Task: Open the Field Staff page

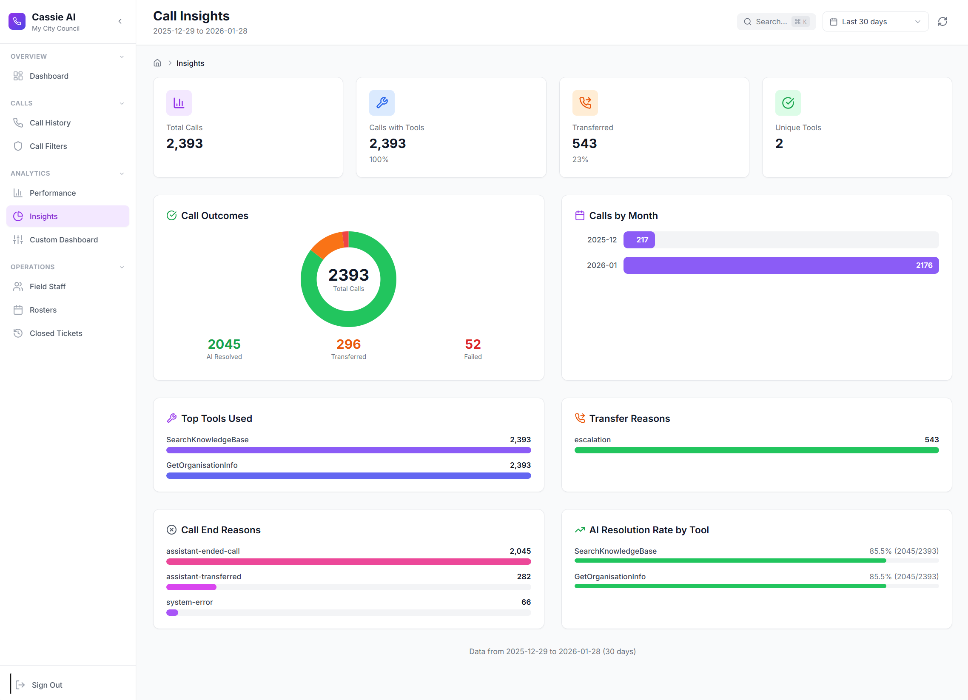Action: pyautogui.click(x=68, y=286)
